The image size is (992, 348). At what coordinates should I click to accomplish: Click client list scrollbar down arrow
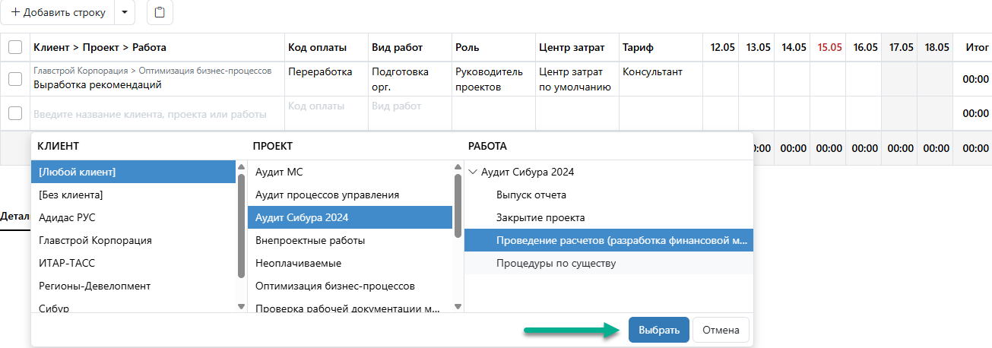click(x=242, y=306)
